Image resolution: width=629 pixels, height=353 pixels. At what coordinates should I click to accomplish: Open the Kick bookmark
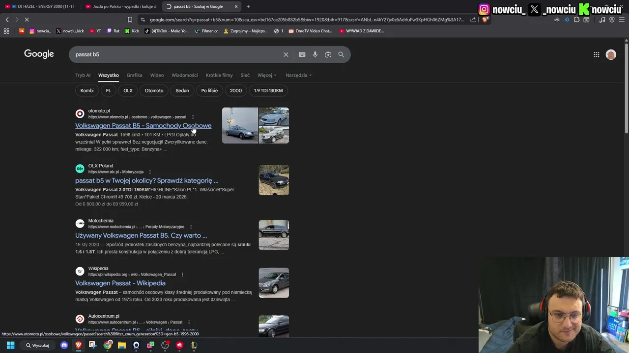tap(132, 31)
